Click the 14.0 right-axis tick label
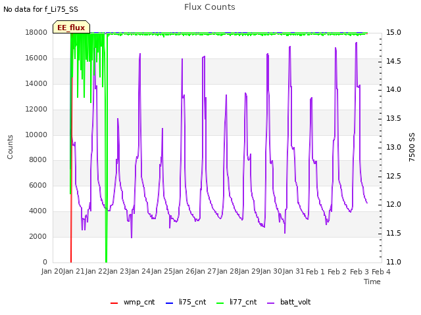The height and width of the screenshot is (315, 421). pos(393,89)
